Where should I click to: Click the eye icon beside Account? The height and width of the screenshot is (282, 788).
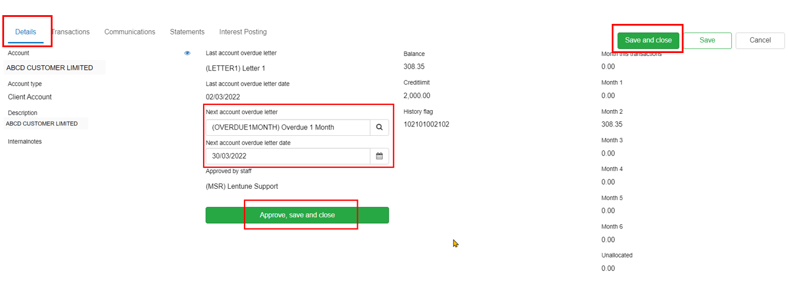coord(187,53)
